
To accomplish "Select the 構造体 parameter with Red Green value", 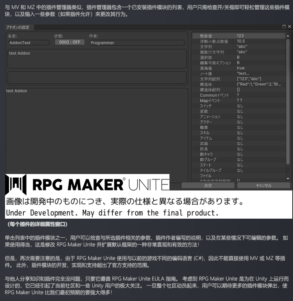I will pyautogui.click(x=239, y=84).
